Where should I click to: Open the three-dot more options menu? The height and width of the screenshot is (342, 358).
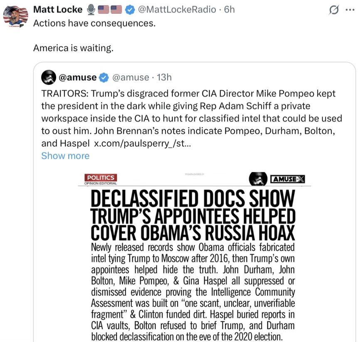point(349,10)
